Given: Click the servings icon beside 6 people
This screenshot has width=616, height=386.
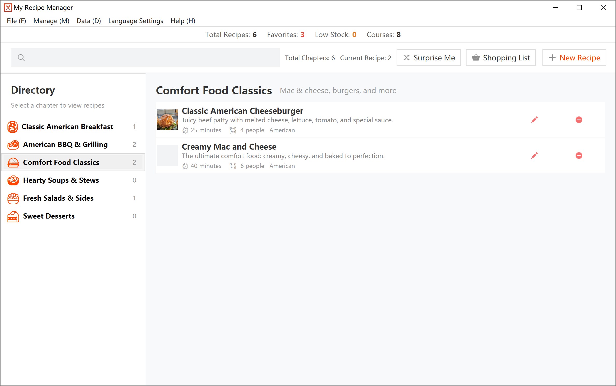Looking at the screenshot, I should 233,166.
